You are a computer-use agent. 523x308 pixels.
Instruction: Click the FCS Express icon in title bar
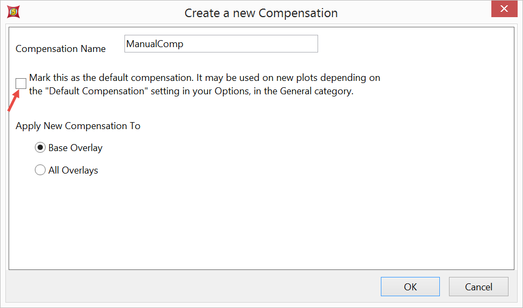14,12
